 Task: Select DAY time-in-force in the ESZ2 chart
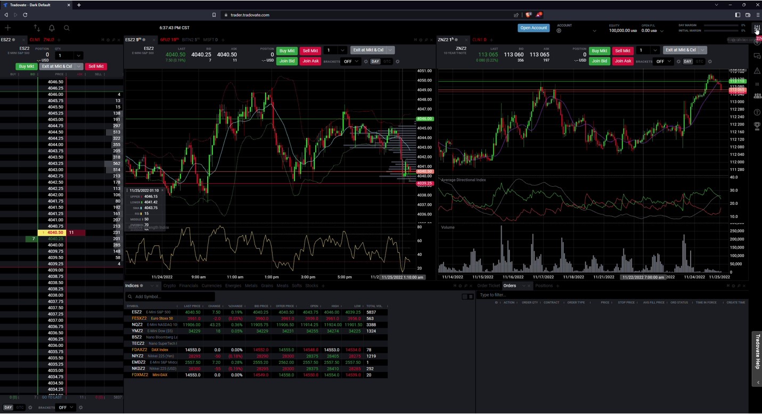[375, 62]
